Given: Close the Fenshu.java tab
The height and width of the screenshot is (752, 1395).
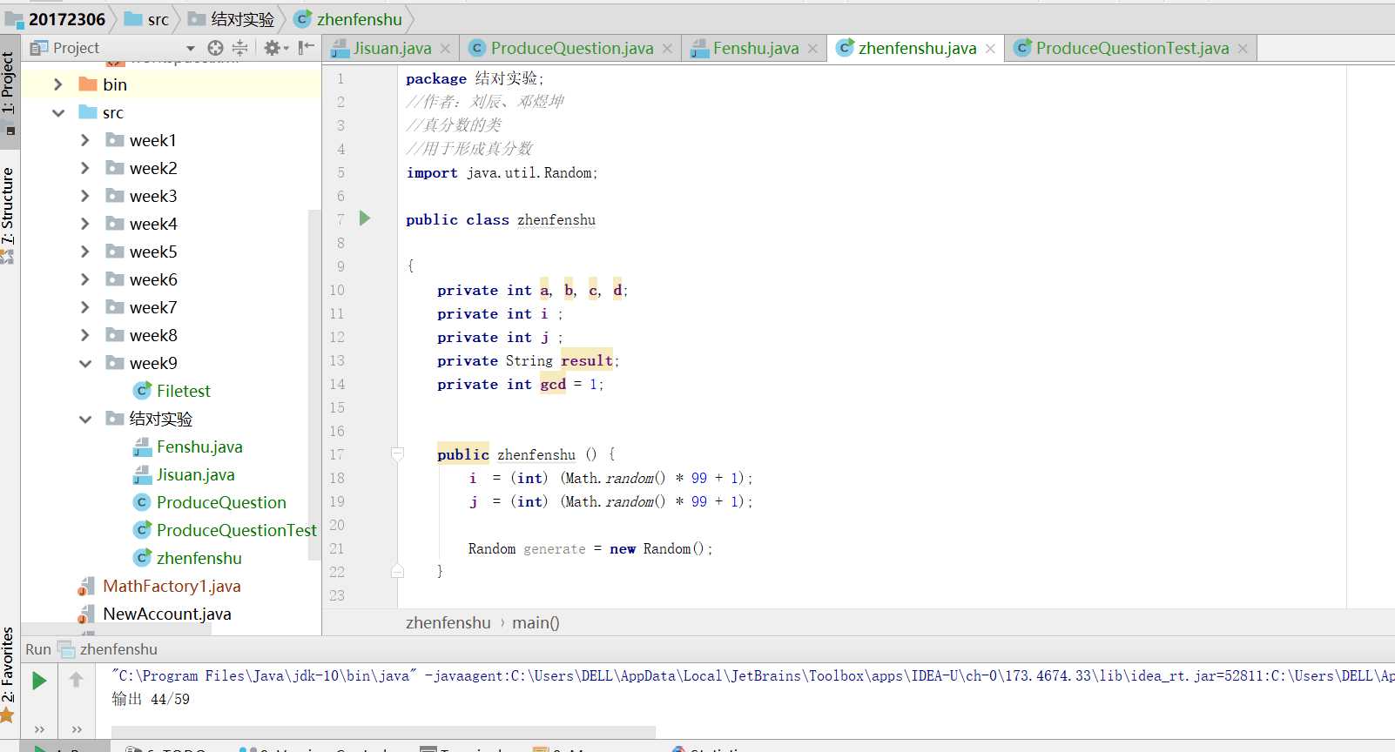Looking at the screenshot, I should coord(812,49).
